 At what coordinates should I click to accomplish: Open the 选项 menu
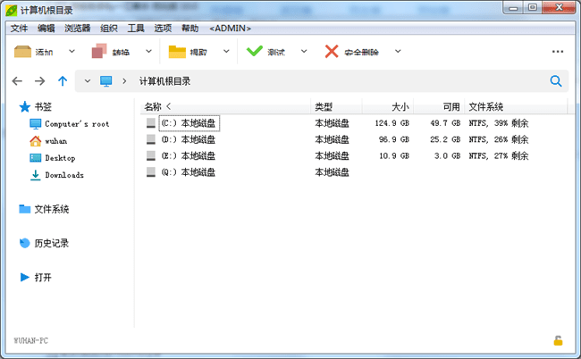click(163, 29)
